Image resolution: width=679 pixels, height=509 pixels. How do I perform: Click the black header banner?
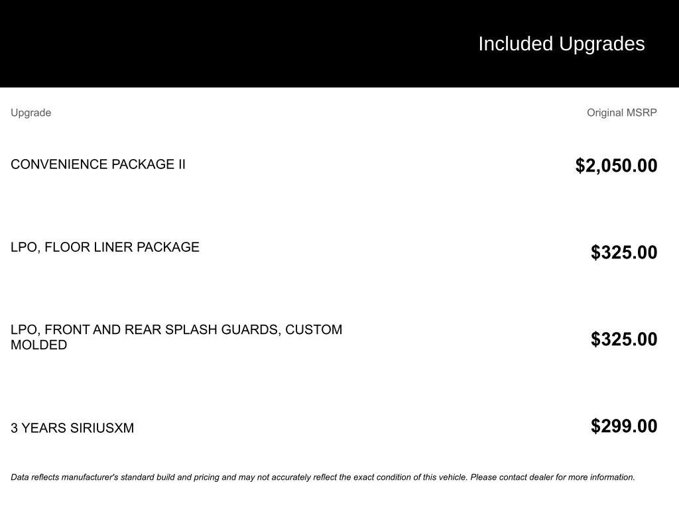coord(339,44)
